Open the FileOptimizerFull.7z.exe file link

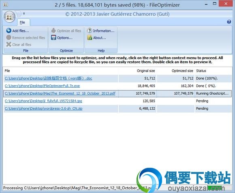coord(42,86)
